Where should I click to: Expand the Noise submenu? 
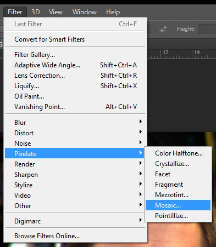pyautogui.click(x=75, y=143)
